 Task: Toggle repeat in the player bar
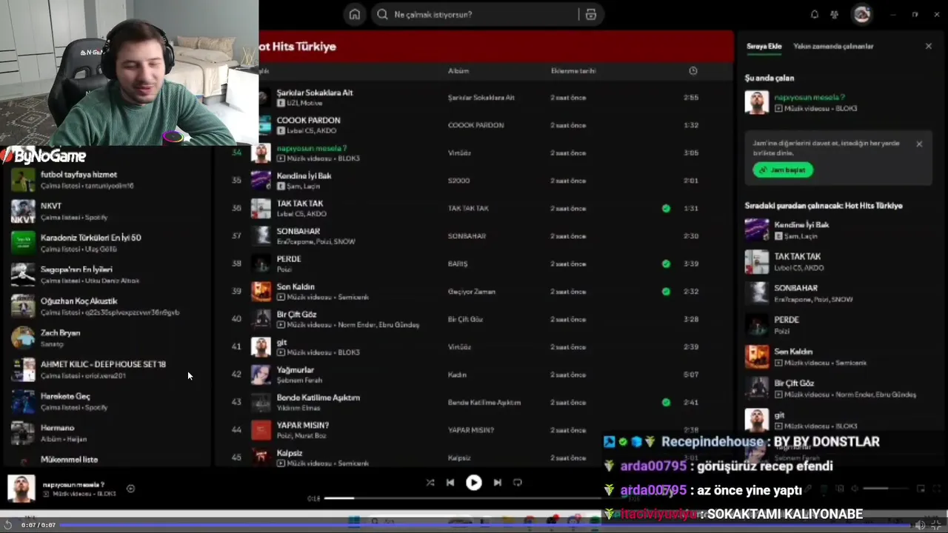[x=518, y=483]
